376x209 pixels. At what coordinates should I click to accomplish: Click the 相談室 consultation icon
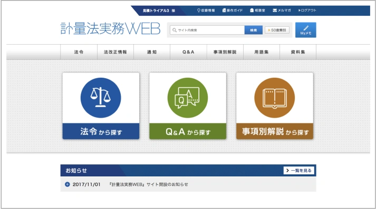[252, 11]
